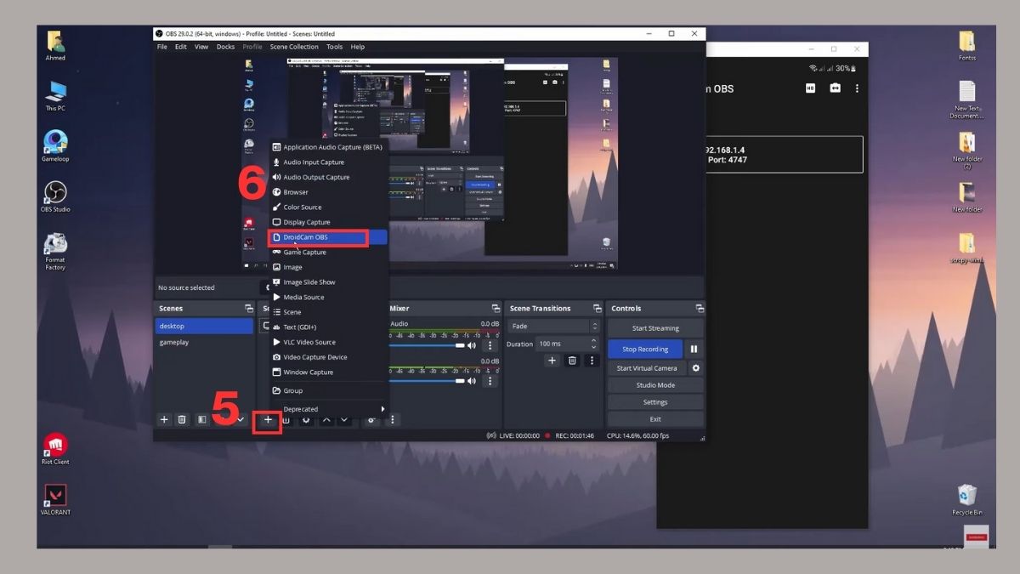The image size is (1020, 574).
Task: Open first audio track options menu
Action: click(x=490, y=345)
